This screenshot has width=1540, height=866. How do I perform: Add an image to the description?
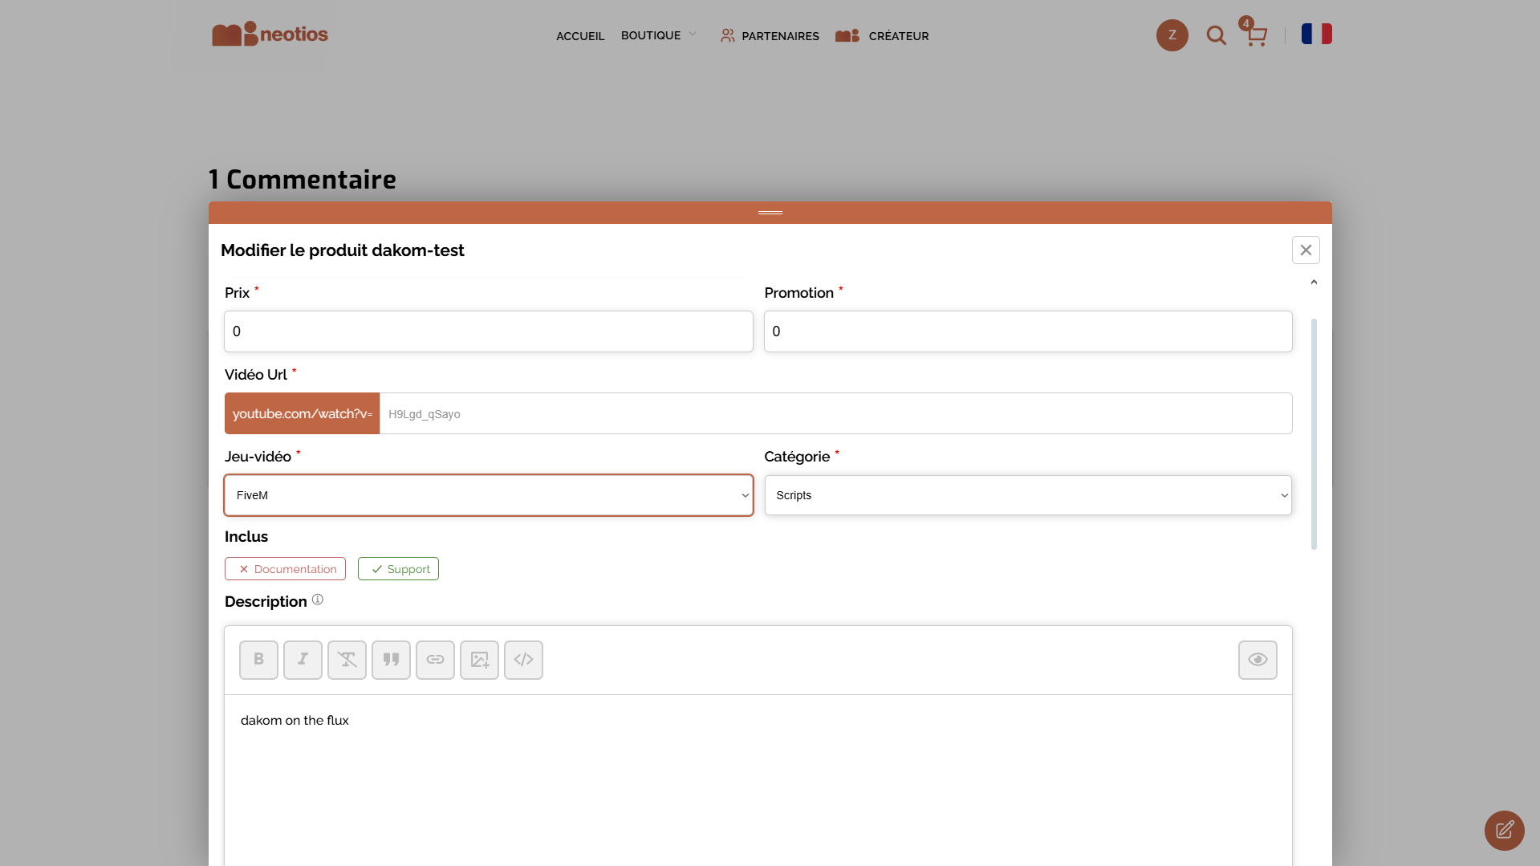click(479, 660)
